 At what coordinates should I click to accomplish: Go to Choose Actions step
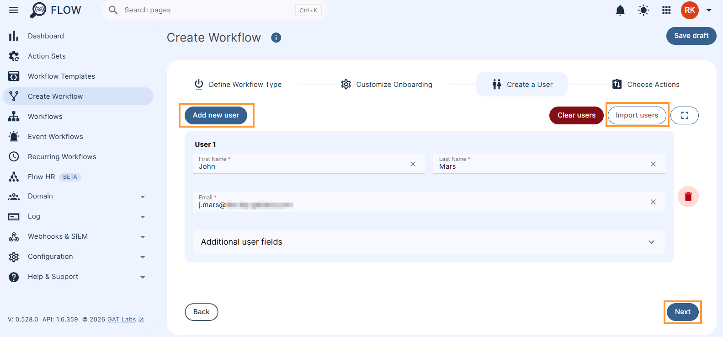[646, 85]
